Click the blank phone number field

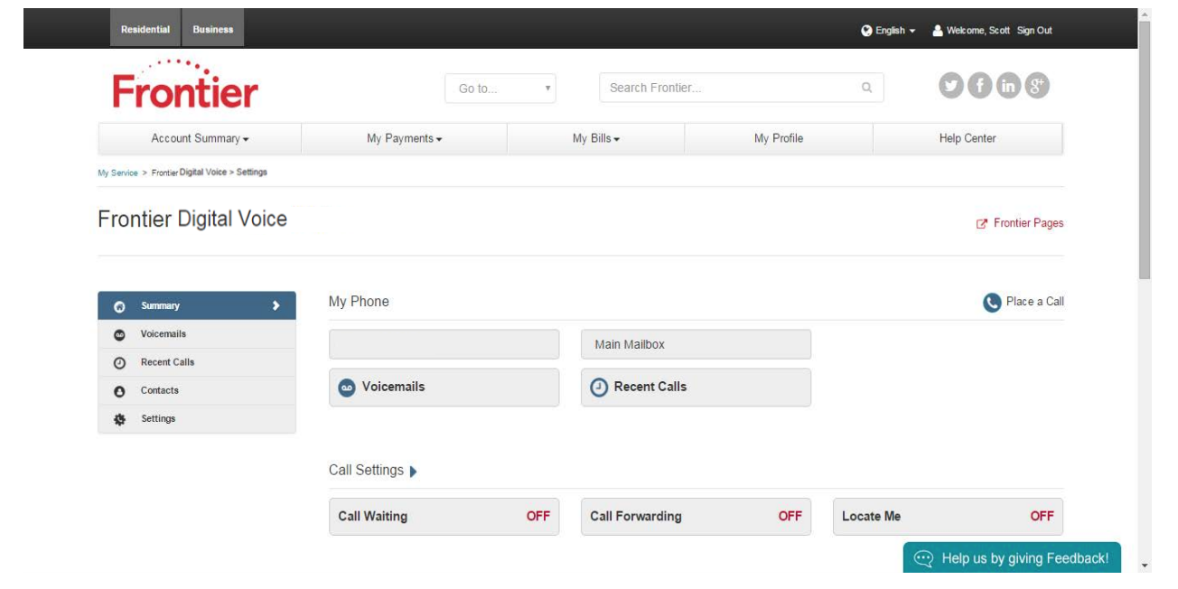pyautogui.click(x=444, y=344)
